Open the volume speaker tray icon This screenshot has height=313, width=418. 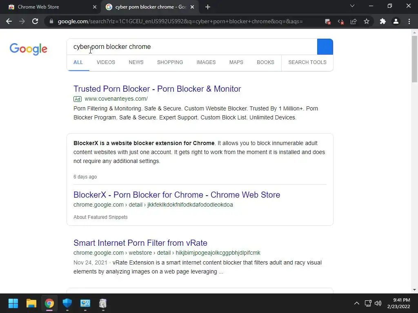378,303
